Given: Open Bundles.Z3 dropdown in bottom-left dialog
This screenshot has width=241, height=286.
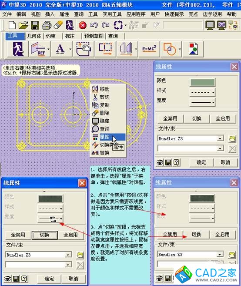Looking at the screenshot, I should (68, 255).
